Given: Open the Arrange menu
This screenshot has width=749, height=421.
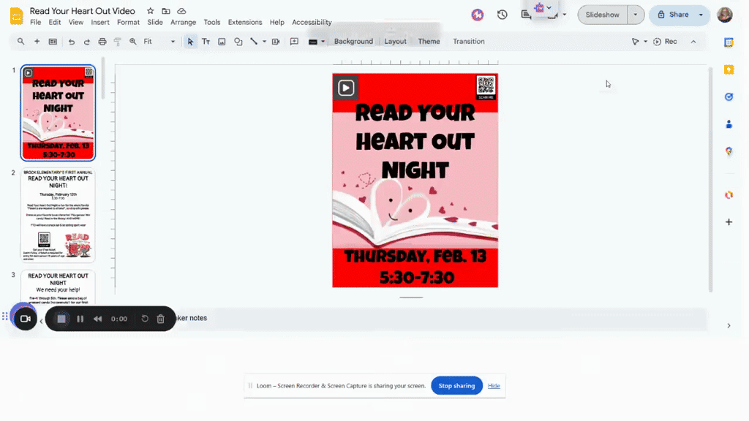Looking at the screenshot, I should click(184, 22).
